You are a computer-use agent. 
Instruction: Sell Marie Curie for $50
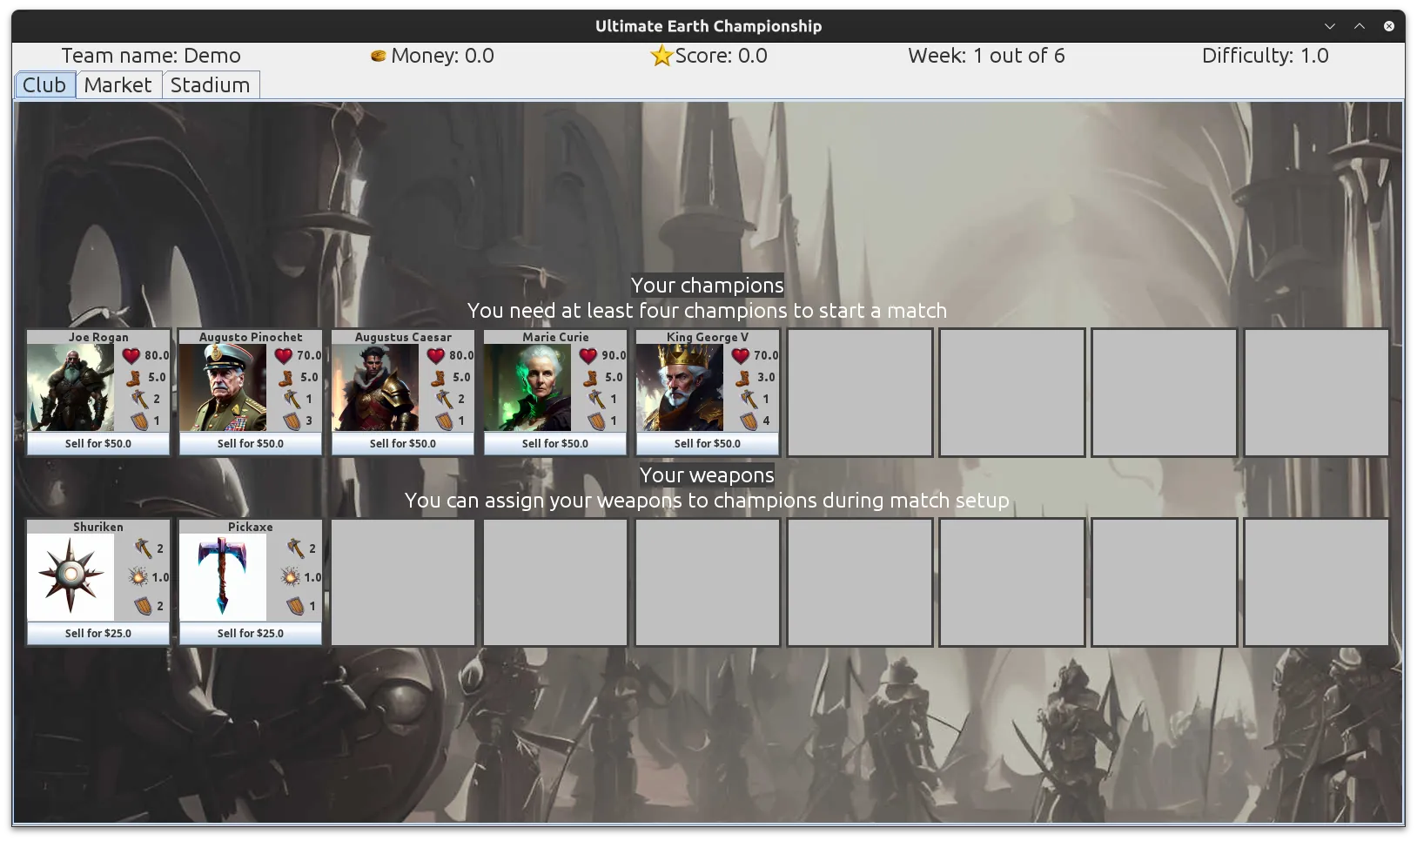click(554, 443)
